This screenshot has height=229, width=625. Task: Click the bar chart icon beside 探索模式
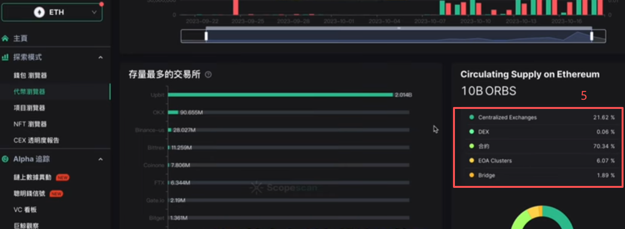(x=5, y=57)
